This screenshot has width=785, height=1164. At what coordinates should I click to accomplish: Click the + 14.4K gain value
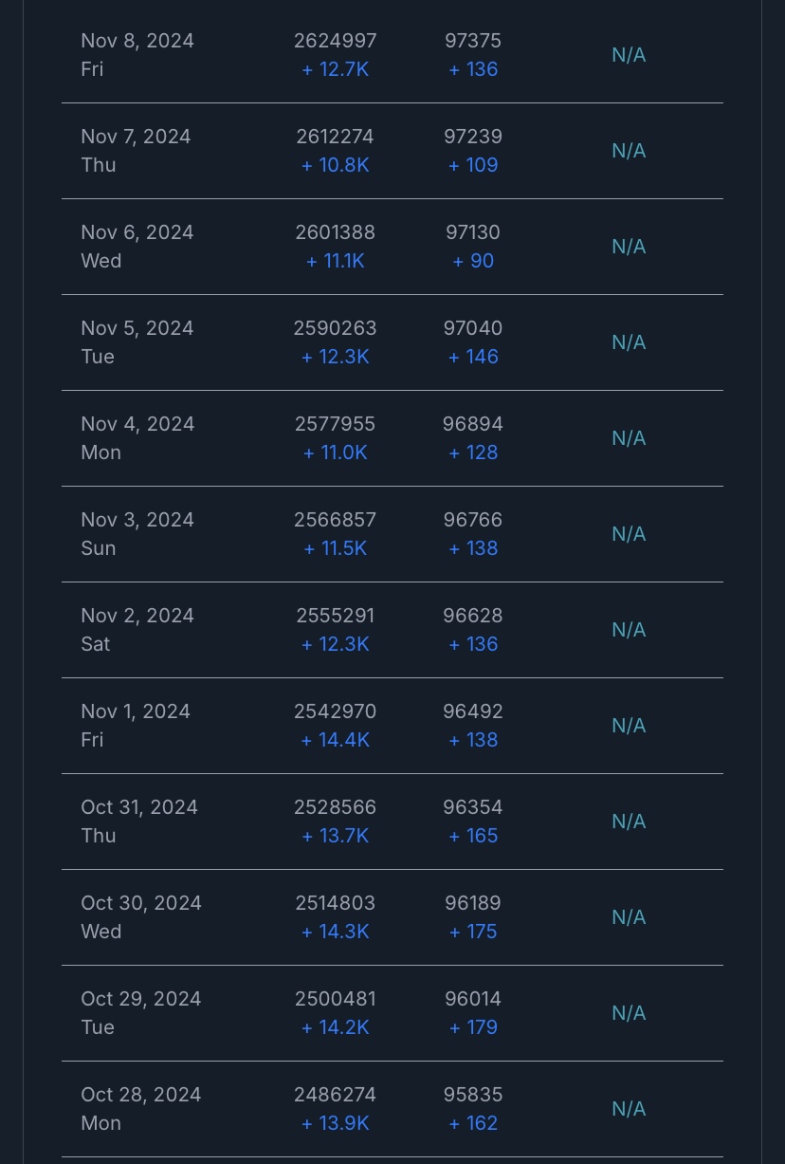pyautogui.click(x=335, y=740)
